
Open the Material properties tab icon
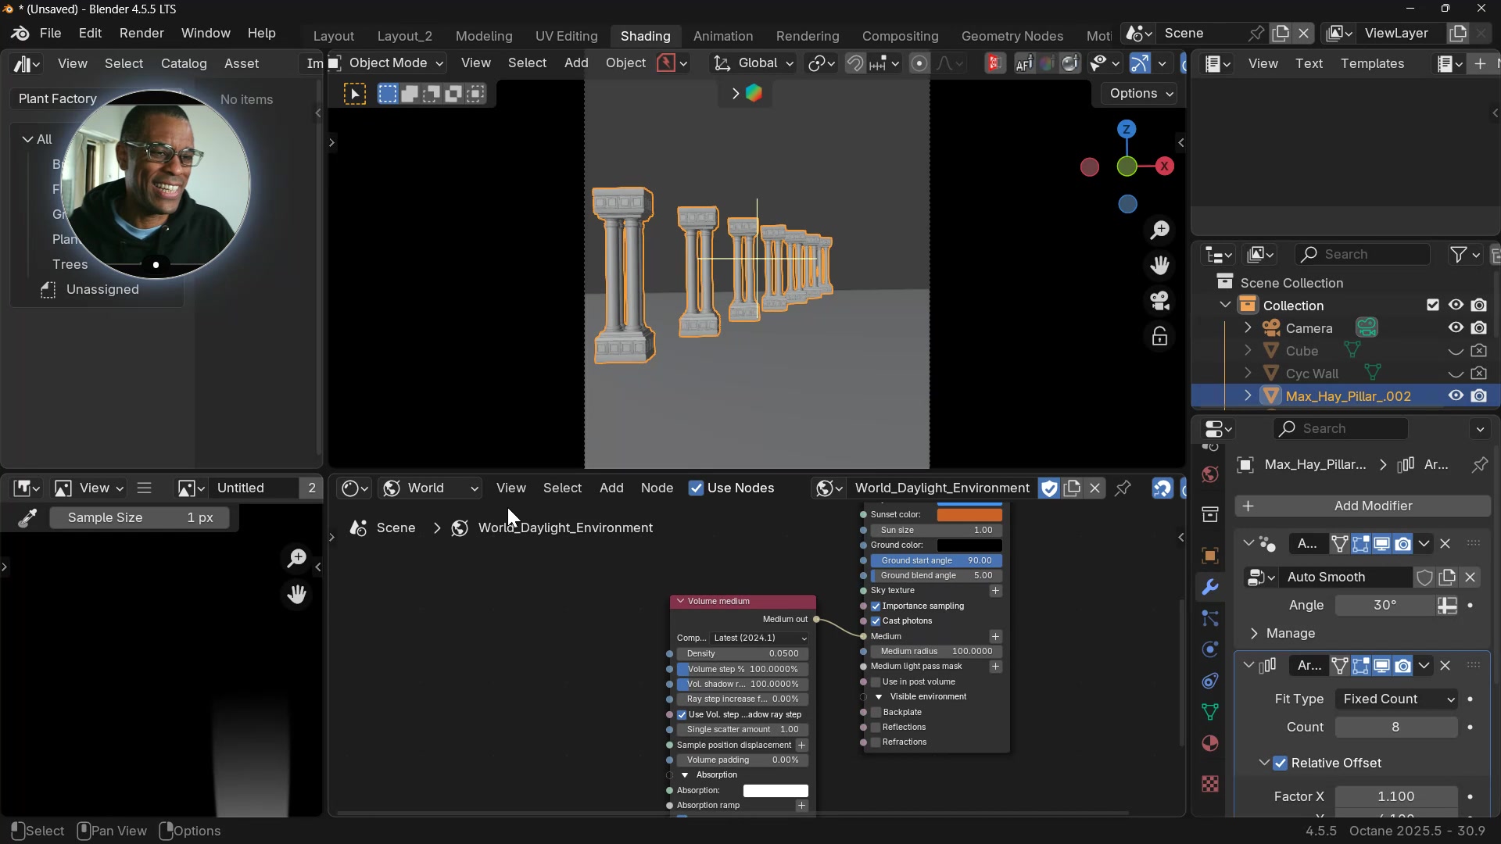(1210, 743)
